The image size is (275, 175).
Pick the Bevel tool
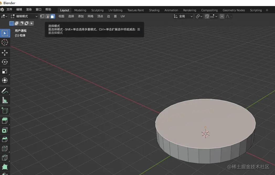click(x=5, y=139)
